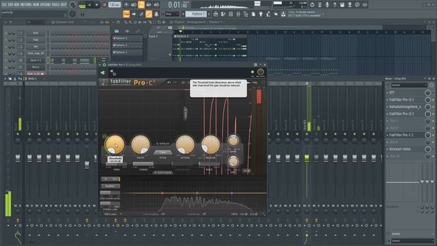Click the red record button

pos(104,5)
